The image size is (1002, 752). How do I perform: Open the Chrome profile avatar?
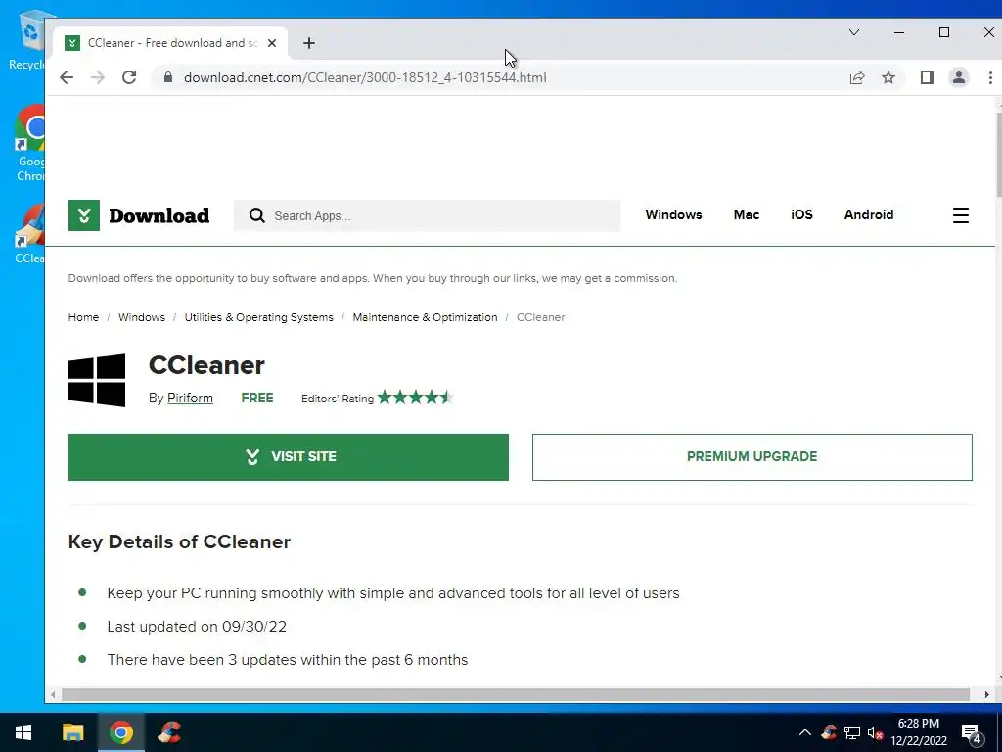[959, 77]
